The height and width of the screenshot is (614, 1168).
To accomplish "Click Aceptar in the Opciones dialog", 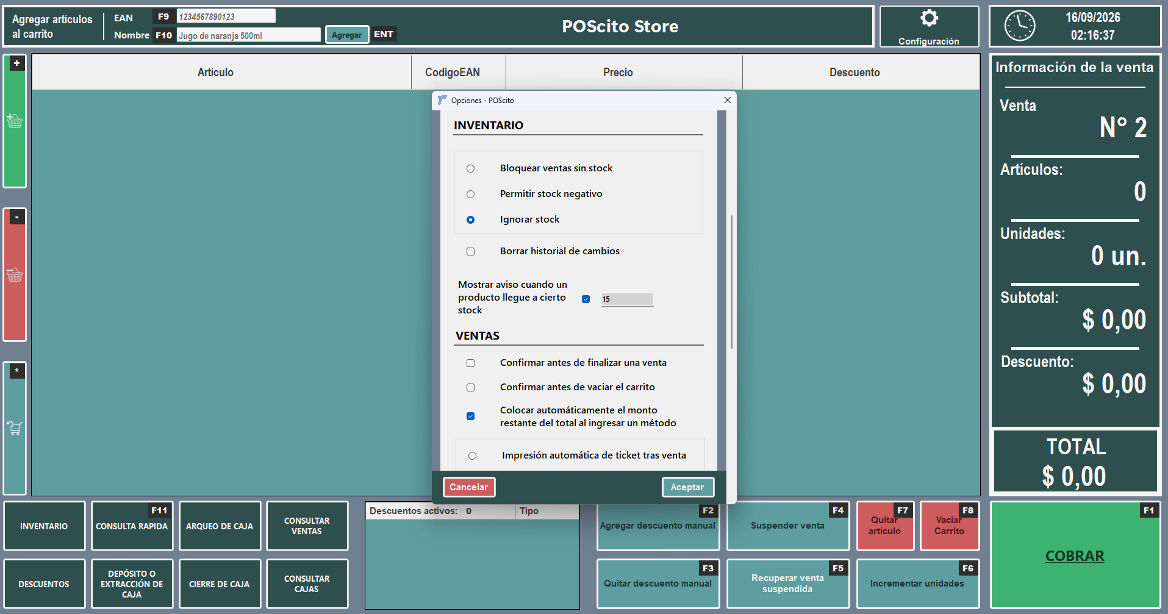I will tap(687, 487).
